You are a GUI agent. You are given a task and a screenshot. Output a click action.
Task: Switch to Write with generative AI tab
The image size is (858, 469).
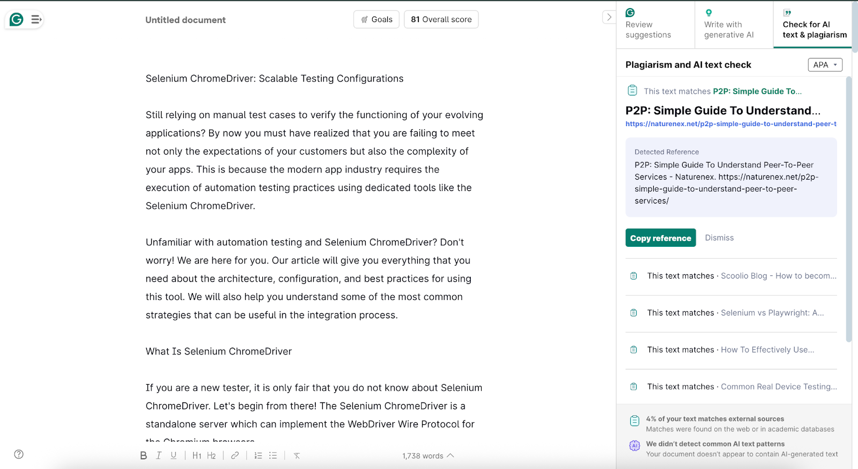(734, 25)
